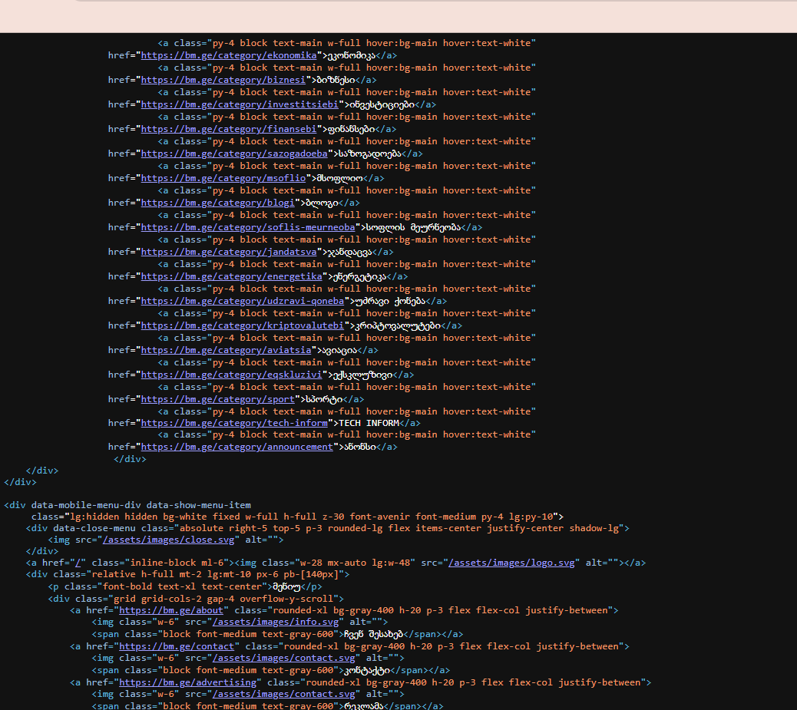
Task: Click the category/sazogadoeba URL
Action: click(x=234, y=154)
